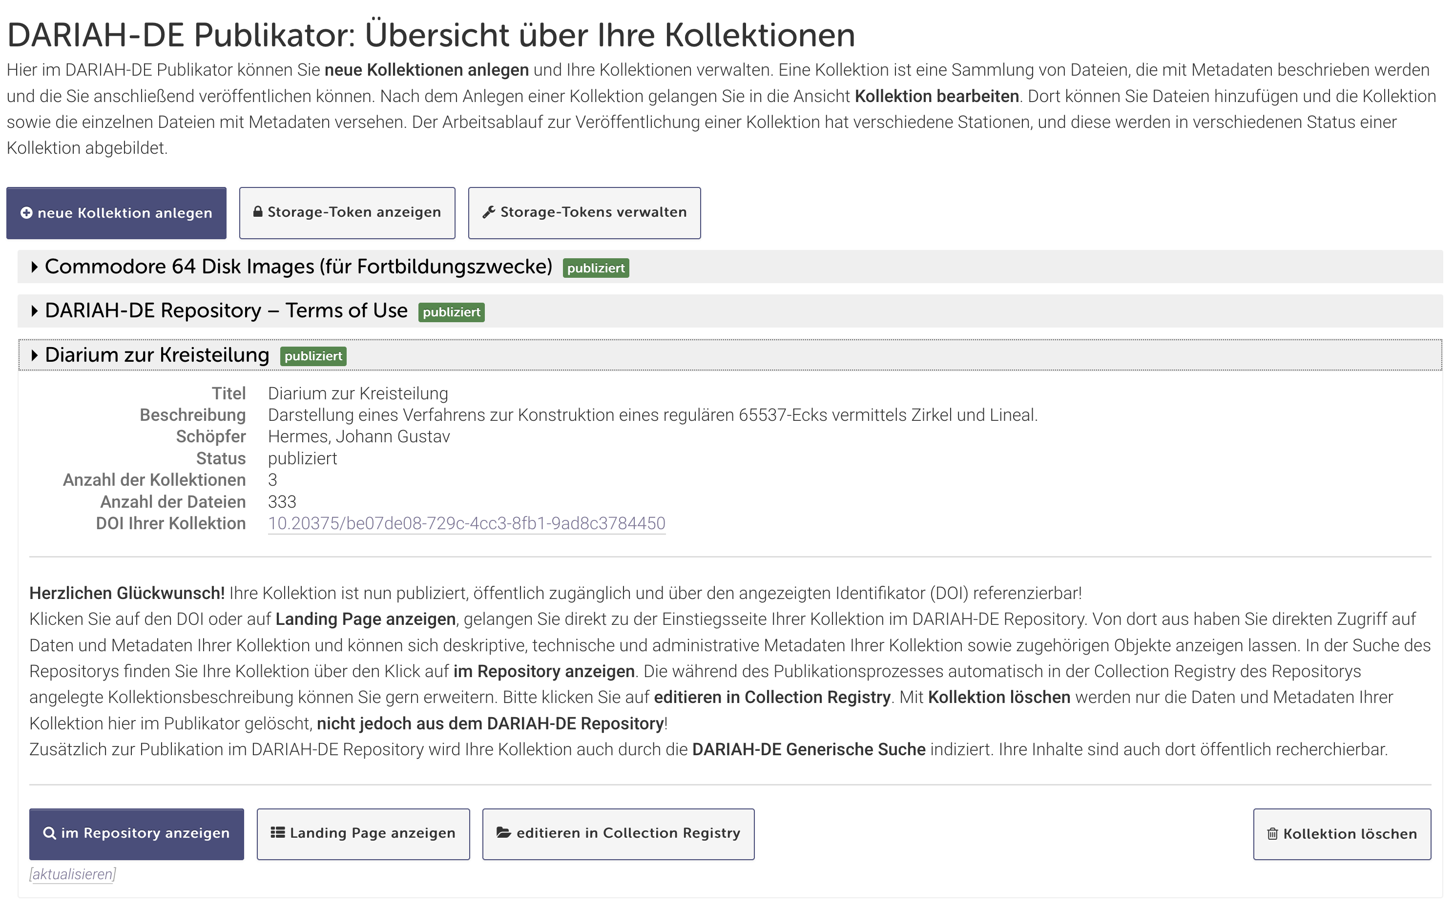Viewport: 1454px width, 909px height.
Task: Open the collection DOI link
Action: [x=466, y=524]
